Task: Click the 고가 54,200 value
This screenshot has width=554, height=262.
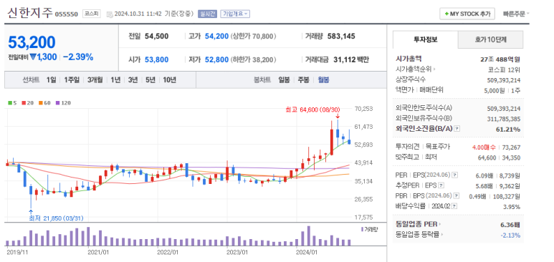Action: tap(216, 36)
